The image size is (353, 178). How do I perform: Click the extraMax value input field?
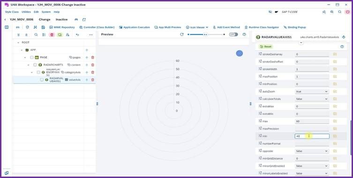coord(312,106)
